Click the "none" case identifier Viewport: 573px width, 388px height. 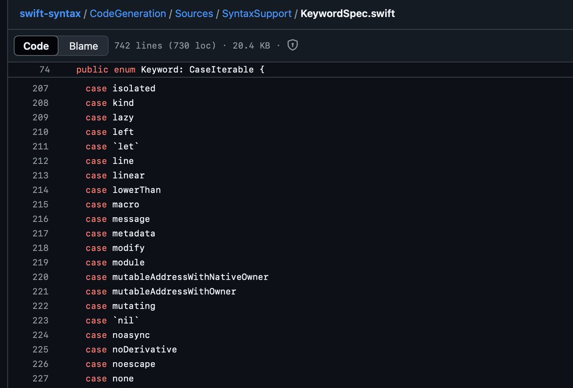pyautogui.click(x=123, y=378)
